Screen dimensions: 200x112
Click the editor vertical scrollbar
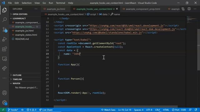coord(199,49)
